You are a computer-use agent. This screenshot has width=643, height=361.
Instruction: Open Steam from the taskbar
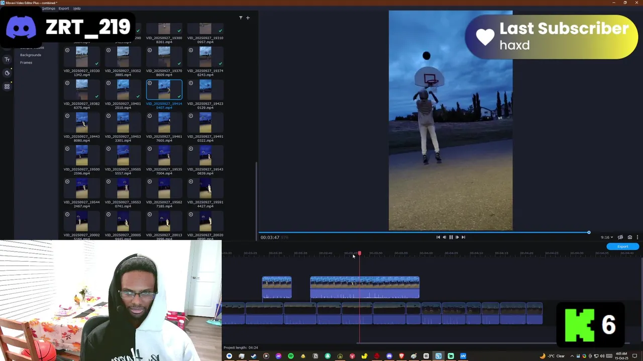[254, 356]
